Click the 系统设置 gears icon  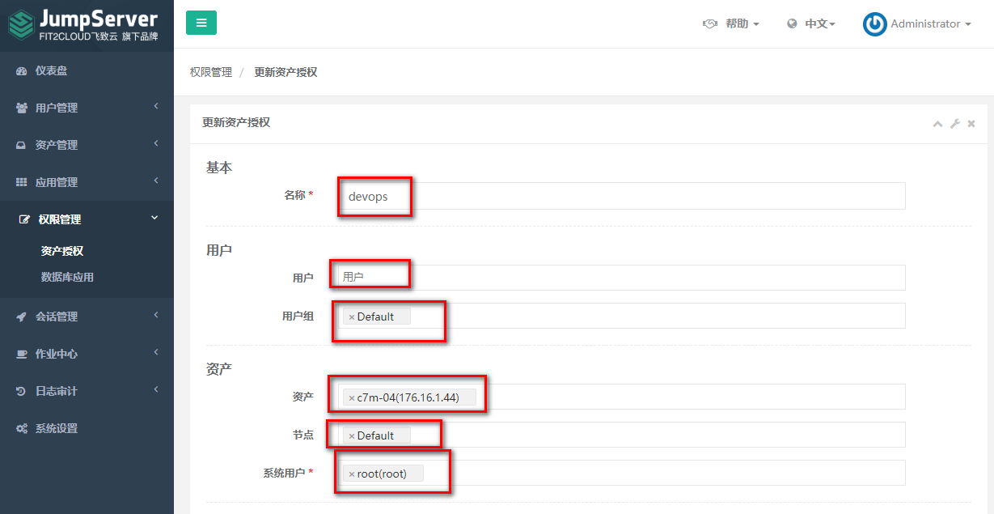22,428
